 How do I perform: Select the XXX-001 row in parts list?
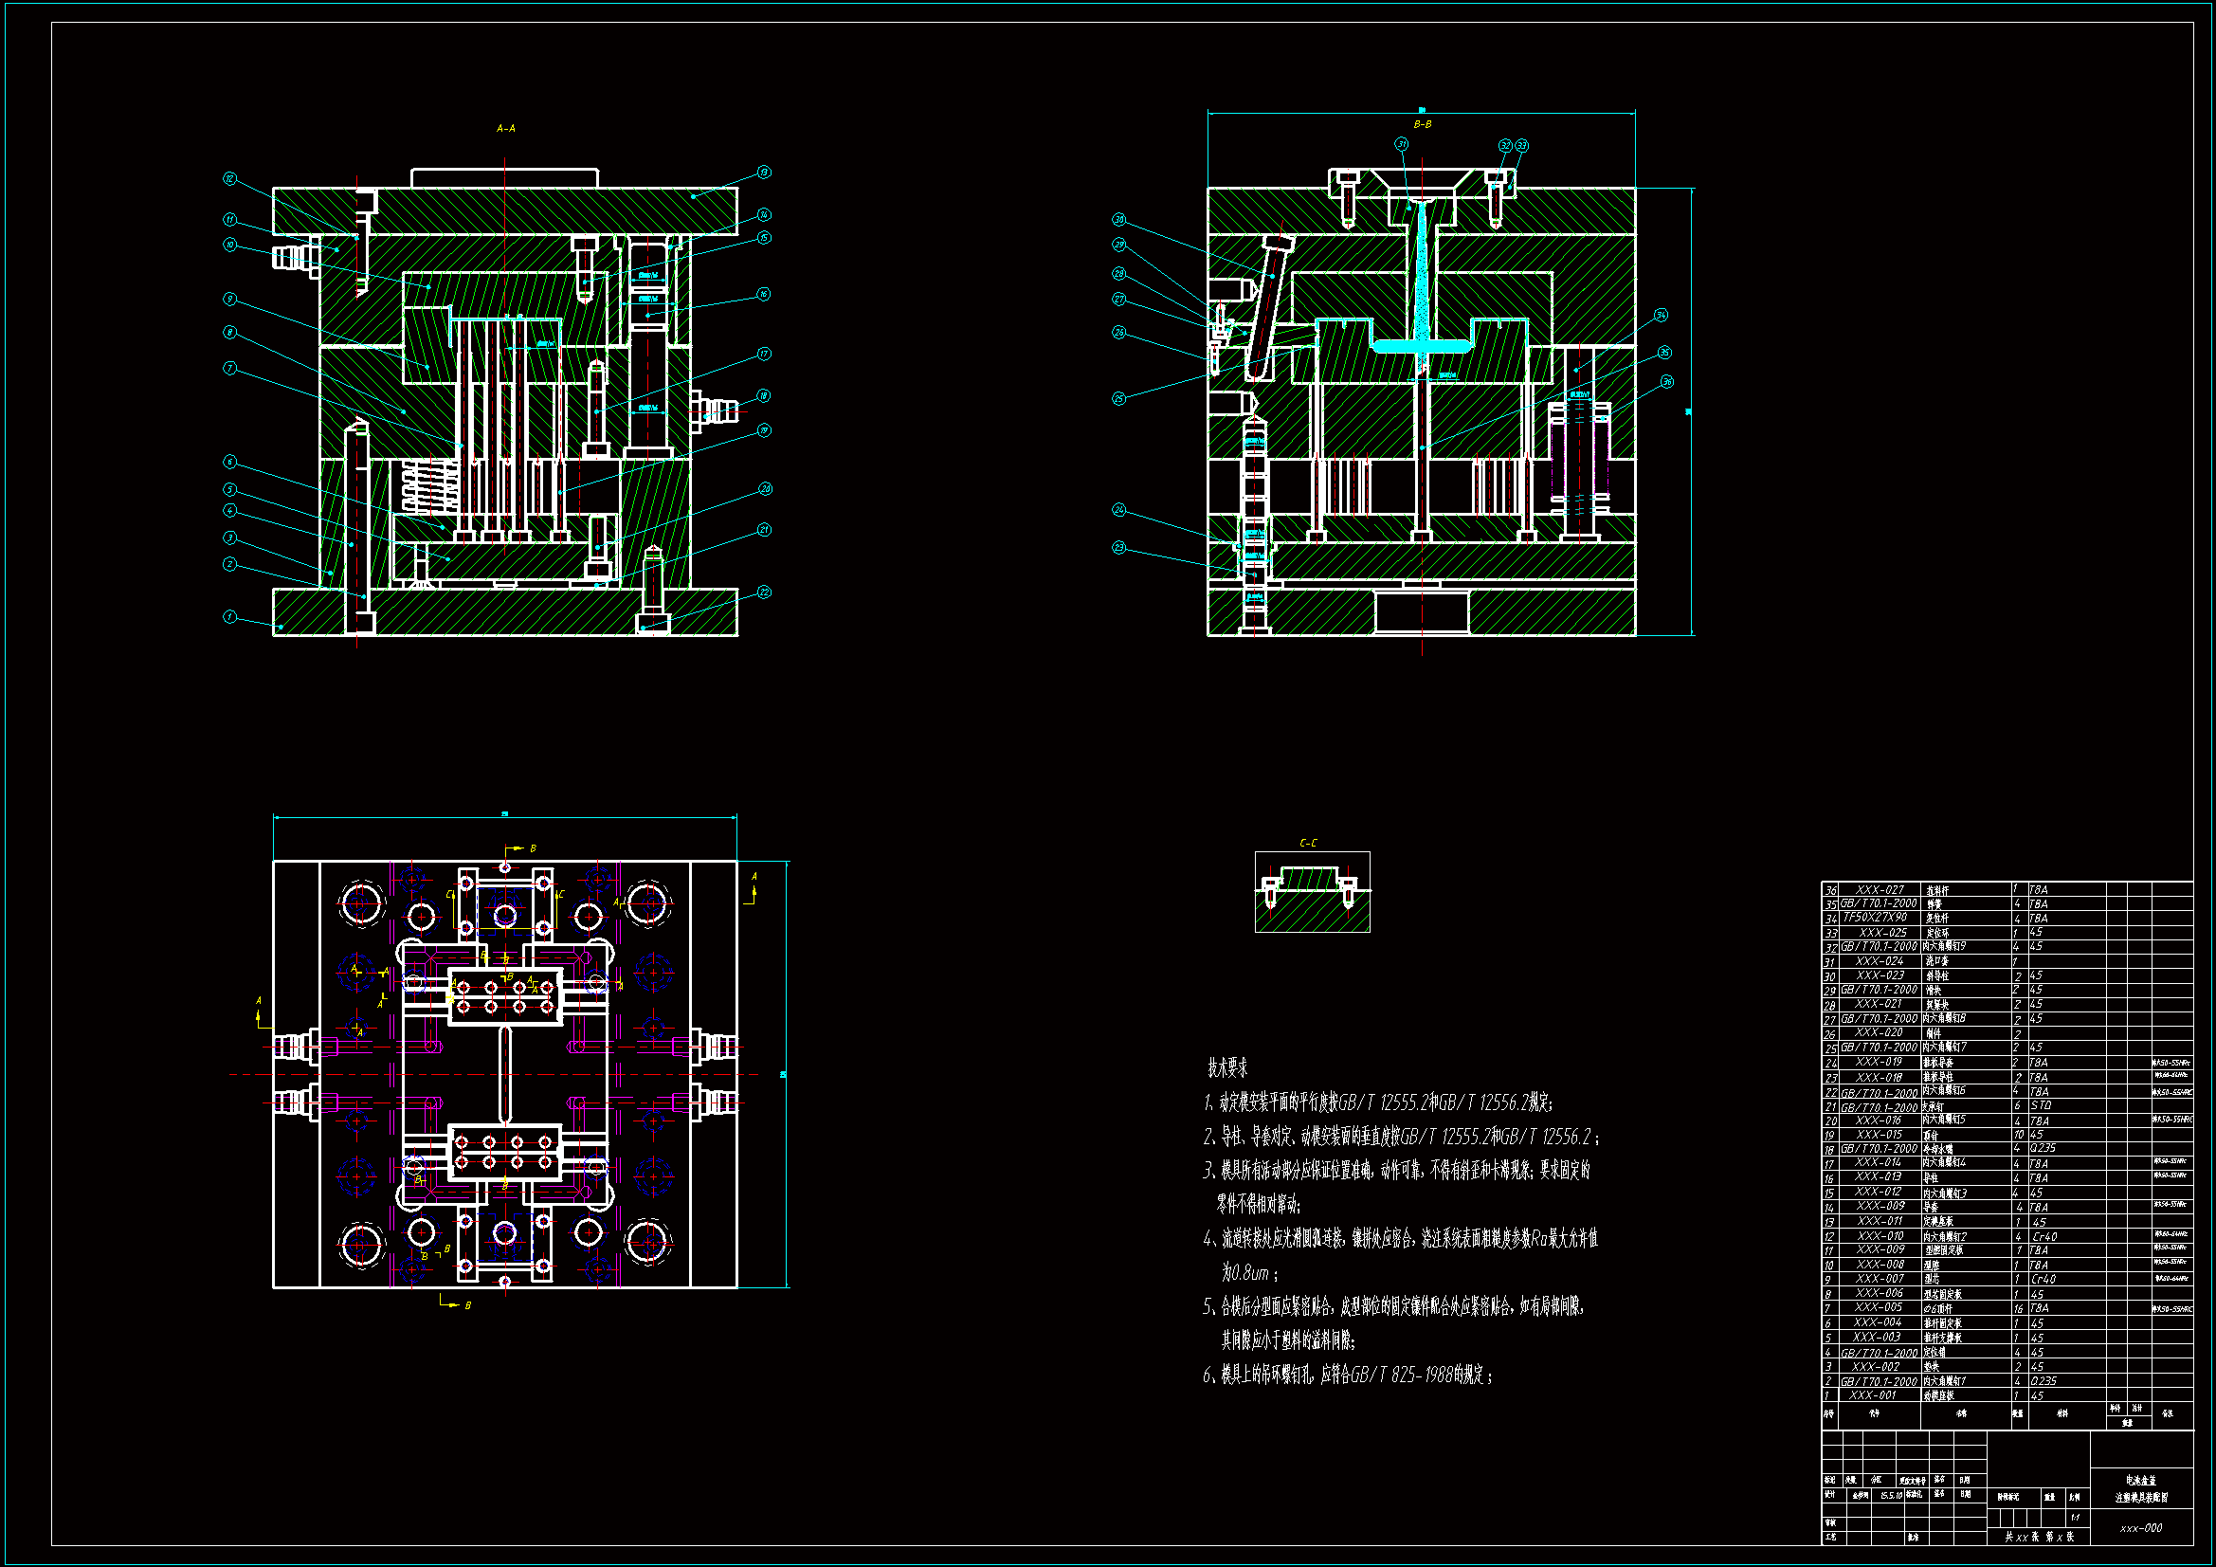point(1872,1396)
